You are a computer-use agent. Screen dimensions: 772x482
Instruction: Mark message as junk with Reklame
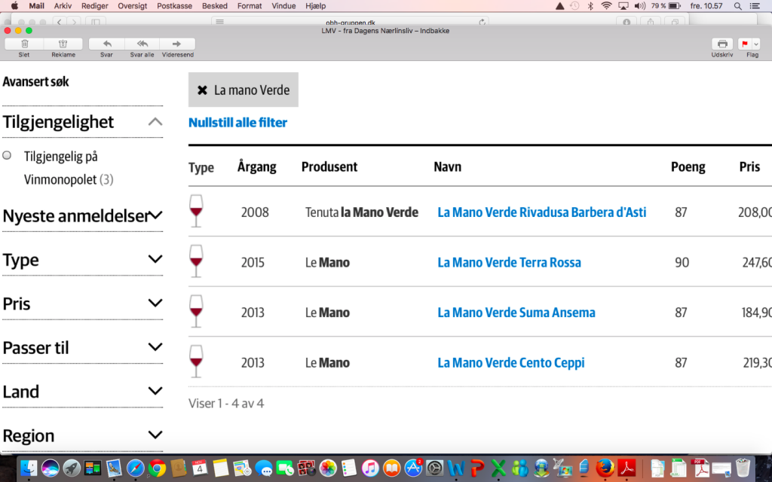click(x=63, y=44)
